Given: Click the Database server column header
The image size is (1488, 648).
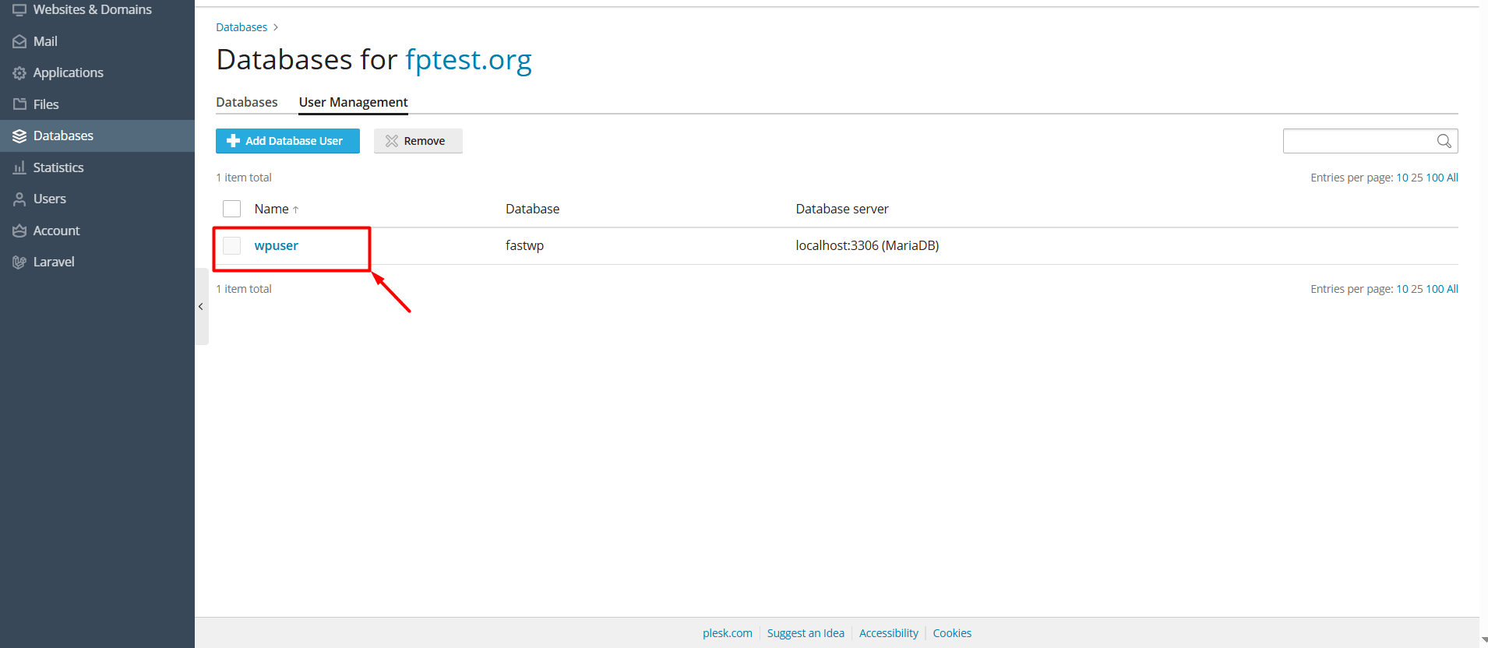Looking at the screenshot, I should 842,209.
